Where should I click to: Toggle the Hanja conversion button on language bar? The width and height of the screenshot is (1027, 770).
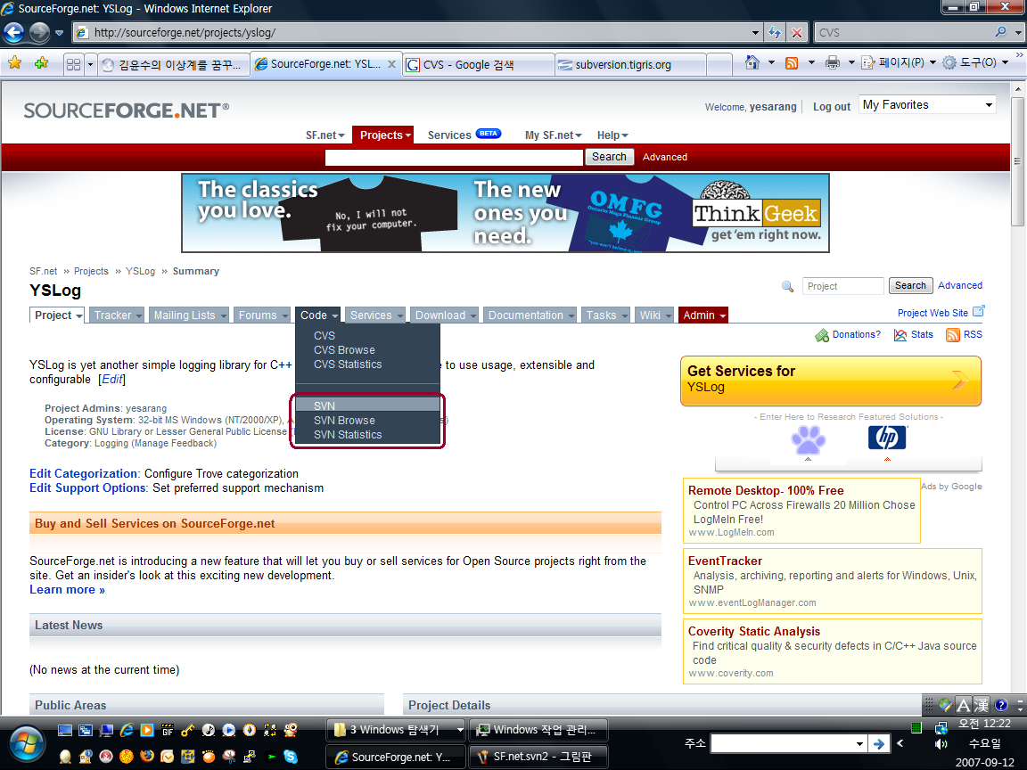[x=982, y=705]
